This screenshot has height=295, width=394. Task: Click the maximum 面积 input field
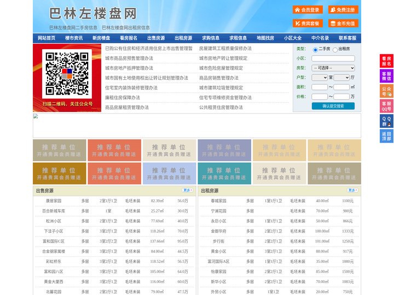click(341, 87)
